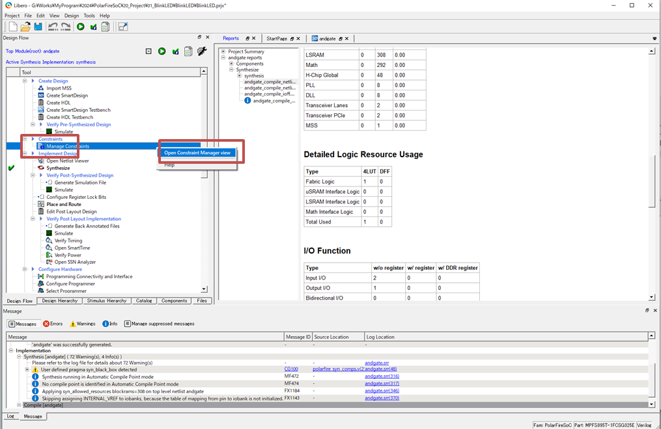Save the project using the floppy icon
This screenshot has height=429, width=661.
(x=38, y=27)
